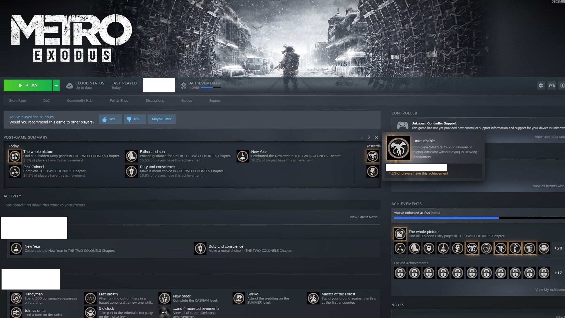The image size is (565, 318).
Task: Expand the Play button dropdown arrow
Action: coord(56,85)
